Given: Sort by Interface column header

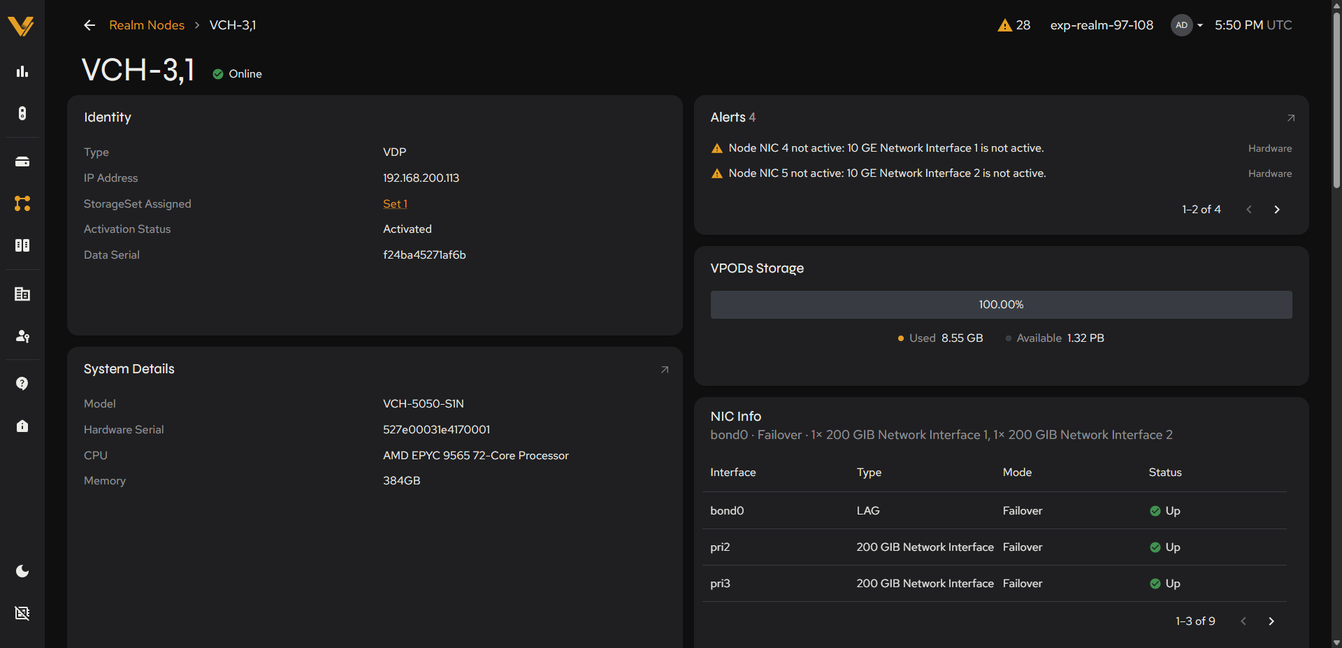Looking at the screenshot, I should click(733, 473).
